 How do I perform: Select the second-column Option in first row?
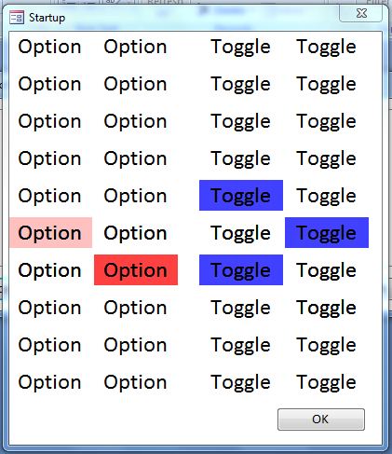[136, 47]
